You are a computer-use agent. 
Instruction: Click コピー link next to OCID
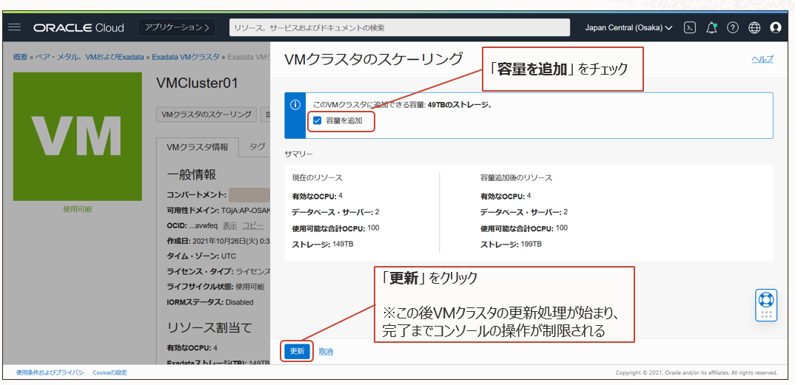(x=252, y=225)
